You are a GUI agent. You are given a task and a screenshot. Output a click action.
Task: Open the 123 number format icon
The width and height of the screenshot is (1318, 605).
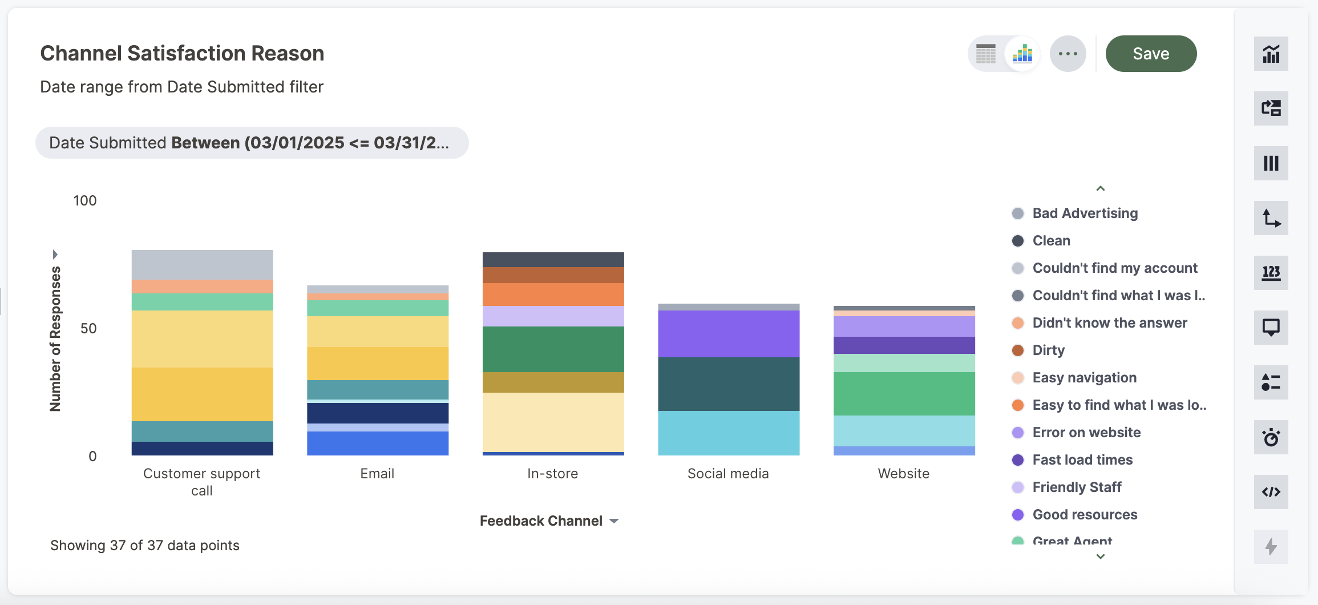click(1271, 273)
